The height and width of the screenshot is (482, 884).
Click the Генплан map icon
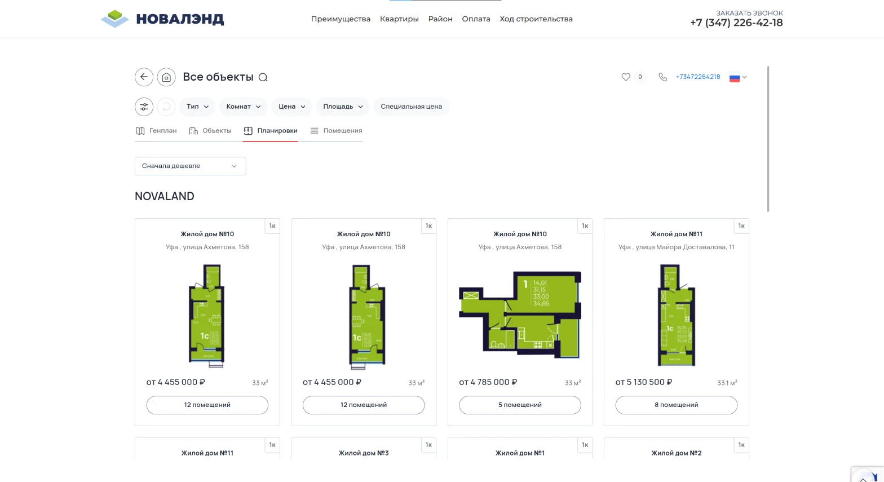(x=140, y=131)
